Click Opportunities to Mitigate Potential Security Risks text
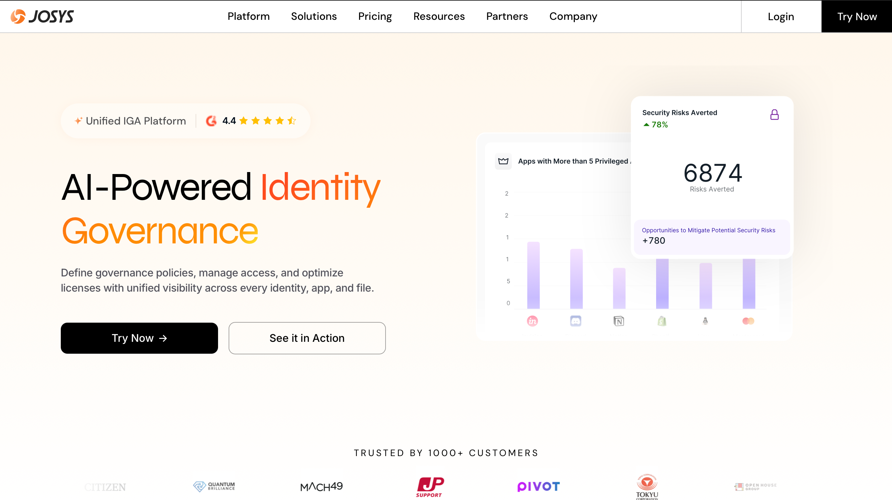Screen dimensions: 892x500 pyautogui.click(x=708, y=230)
